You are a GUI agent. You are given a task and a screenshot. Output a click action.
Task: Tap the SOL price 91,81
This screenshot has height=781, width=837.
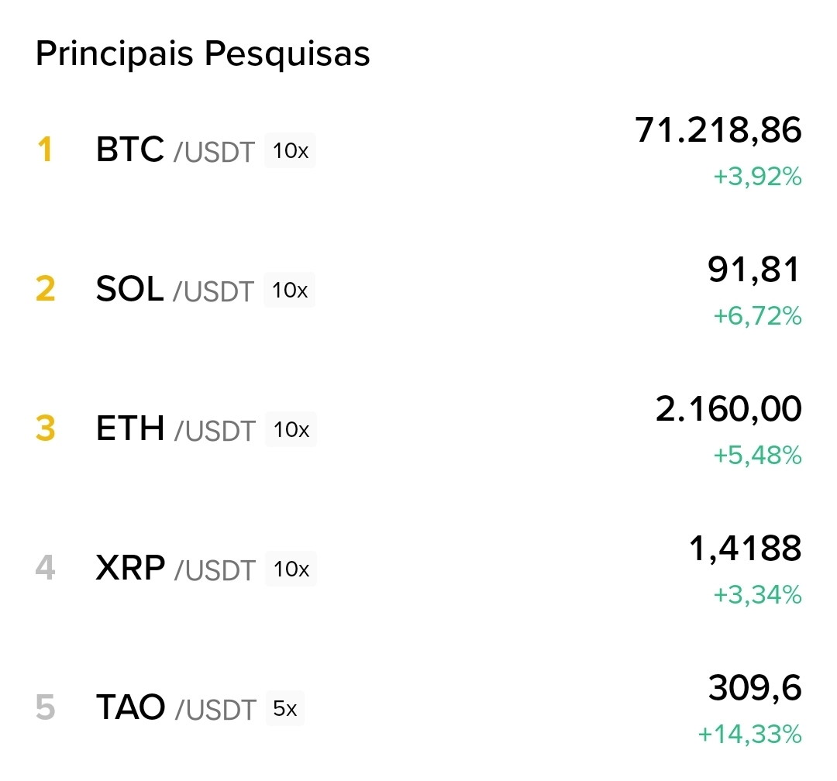click(x=753, y=270)
